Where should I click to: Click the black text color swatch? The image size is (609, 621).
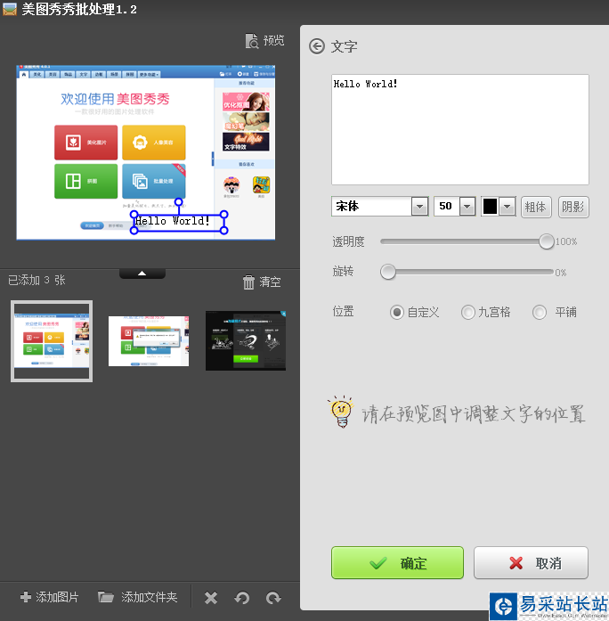(x=490, y=207)
